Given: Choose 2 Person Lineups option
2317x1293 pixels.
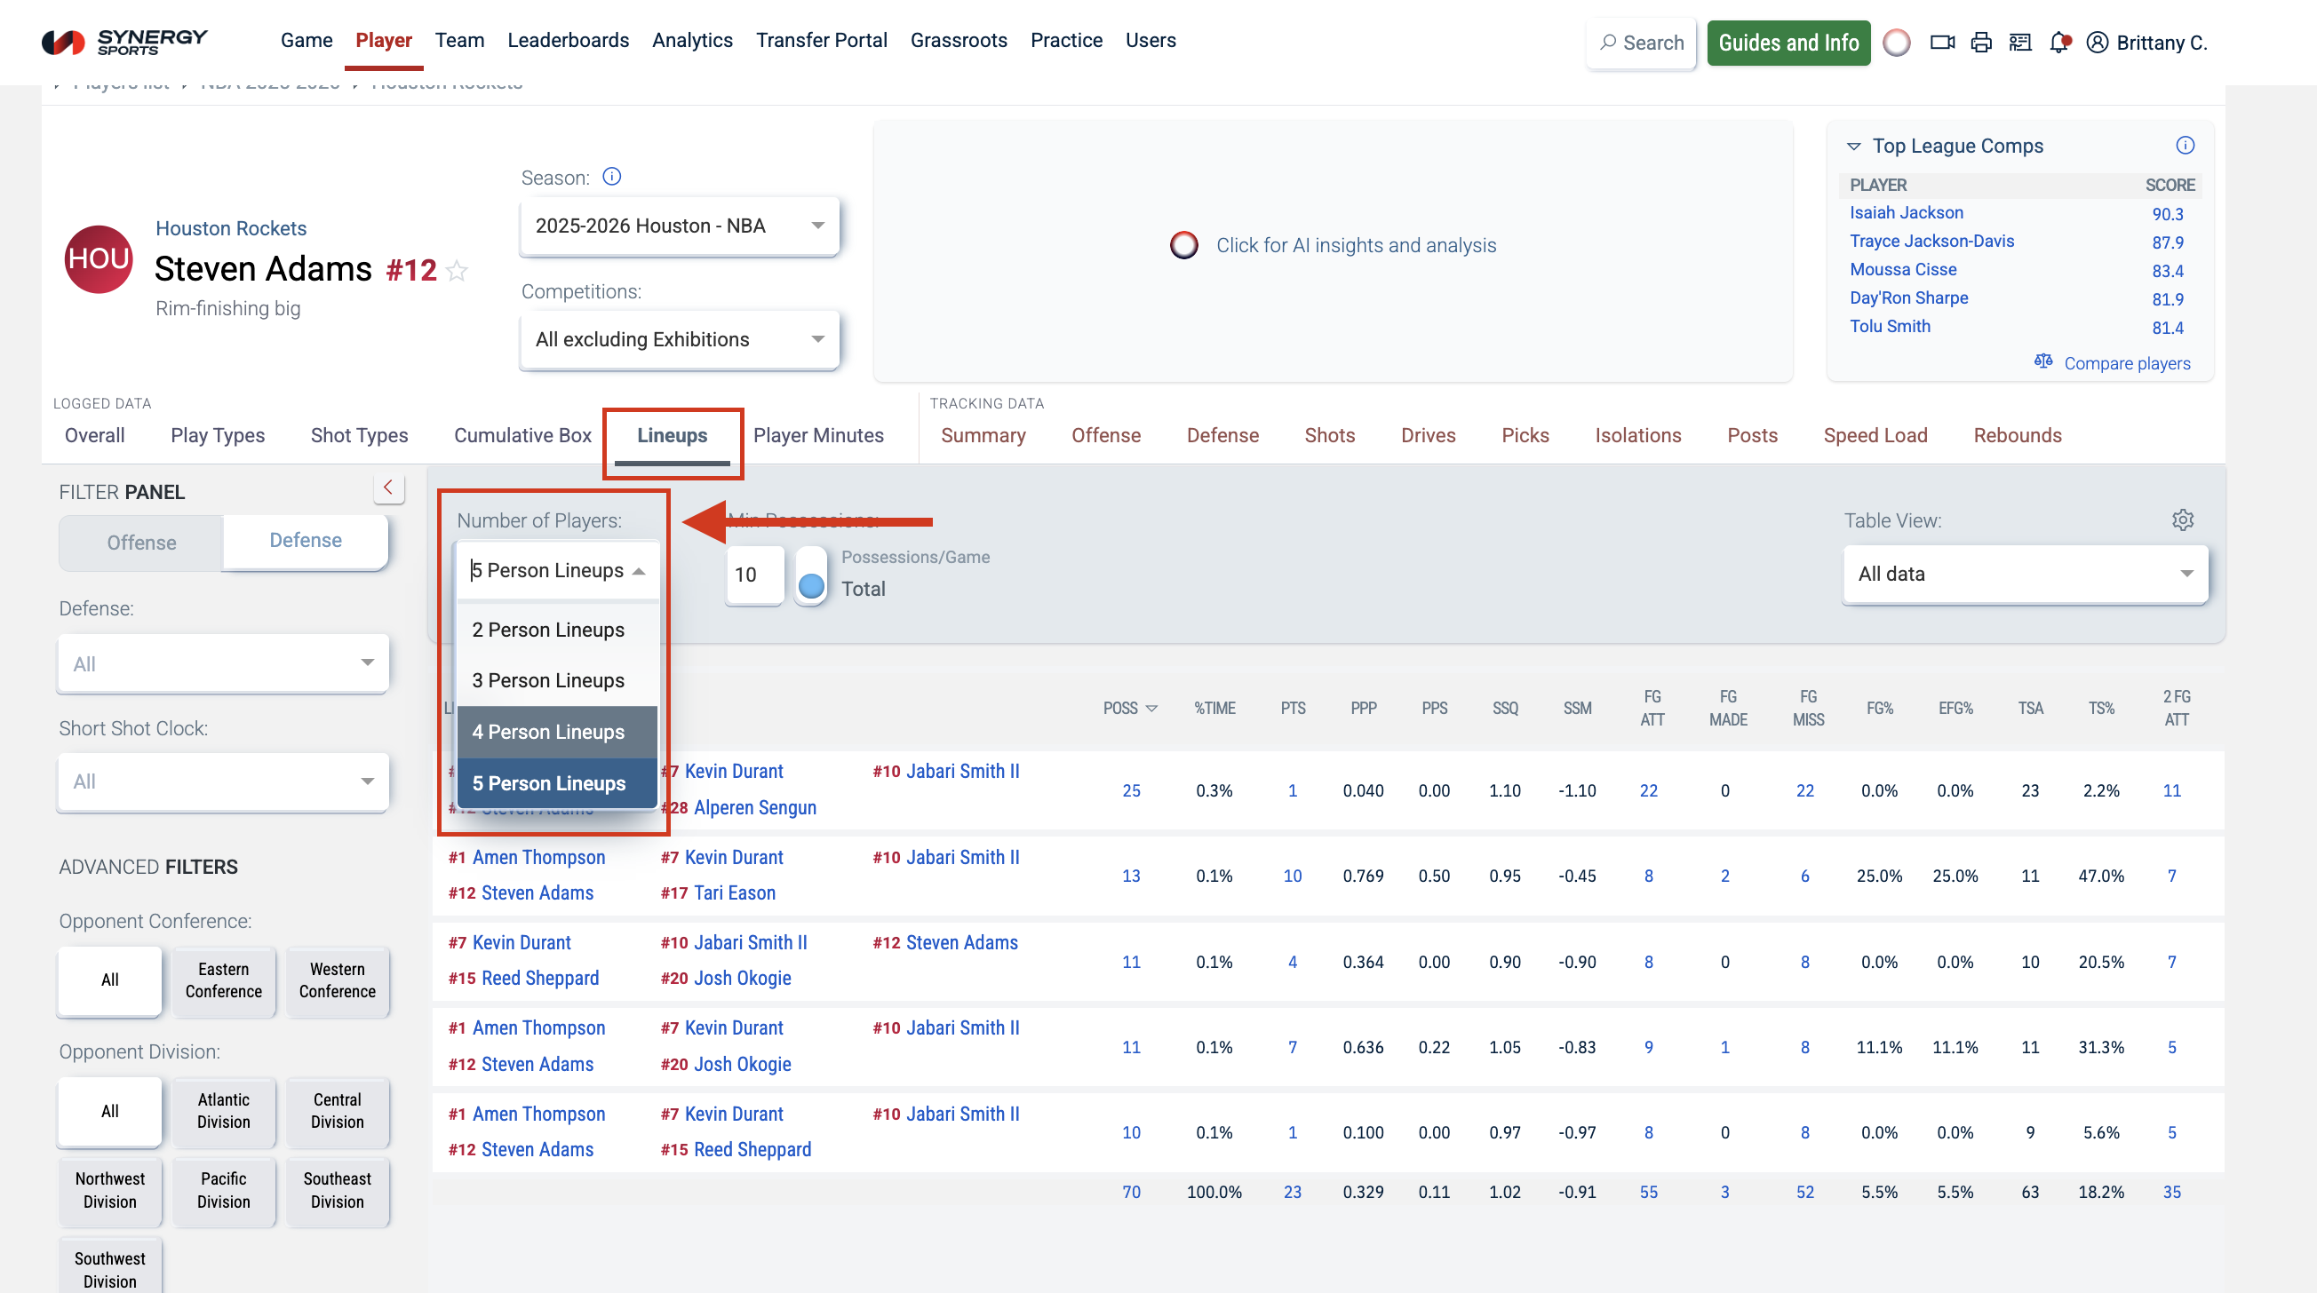Looking at the screenshot, I should (558, 630).
